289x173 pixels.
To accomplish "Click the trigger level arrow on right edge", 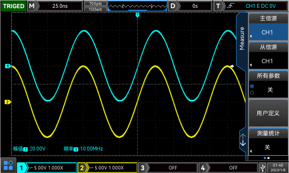I will pos(232,66).
